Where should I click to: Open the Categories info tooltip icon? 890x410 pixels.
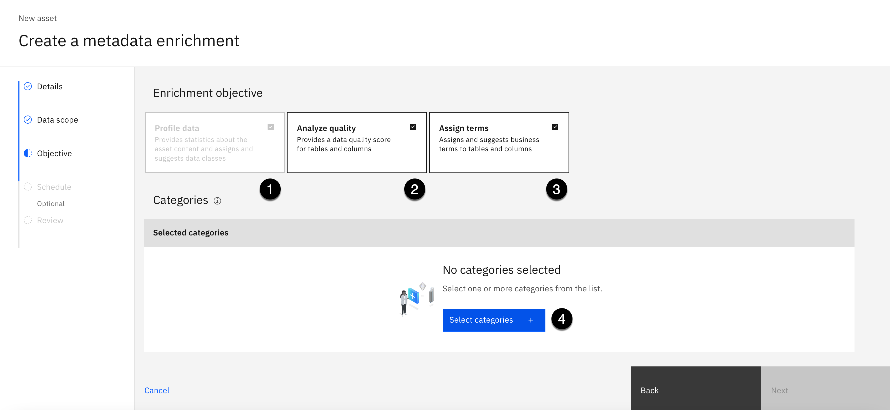217,201
